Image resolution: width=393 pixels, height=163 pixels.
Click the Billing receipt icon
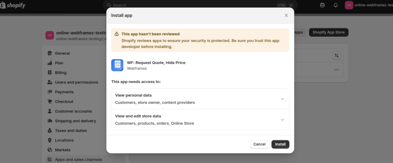(50, 72)
